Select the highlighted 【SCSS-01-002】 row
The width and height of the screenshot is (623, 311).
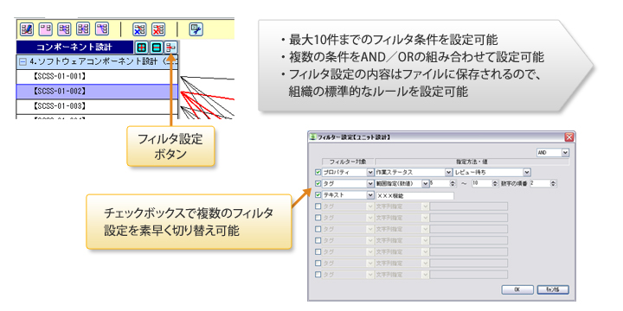coord(97,92)
